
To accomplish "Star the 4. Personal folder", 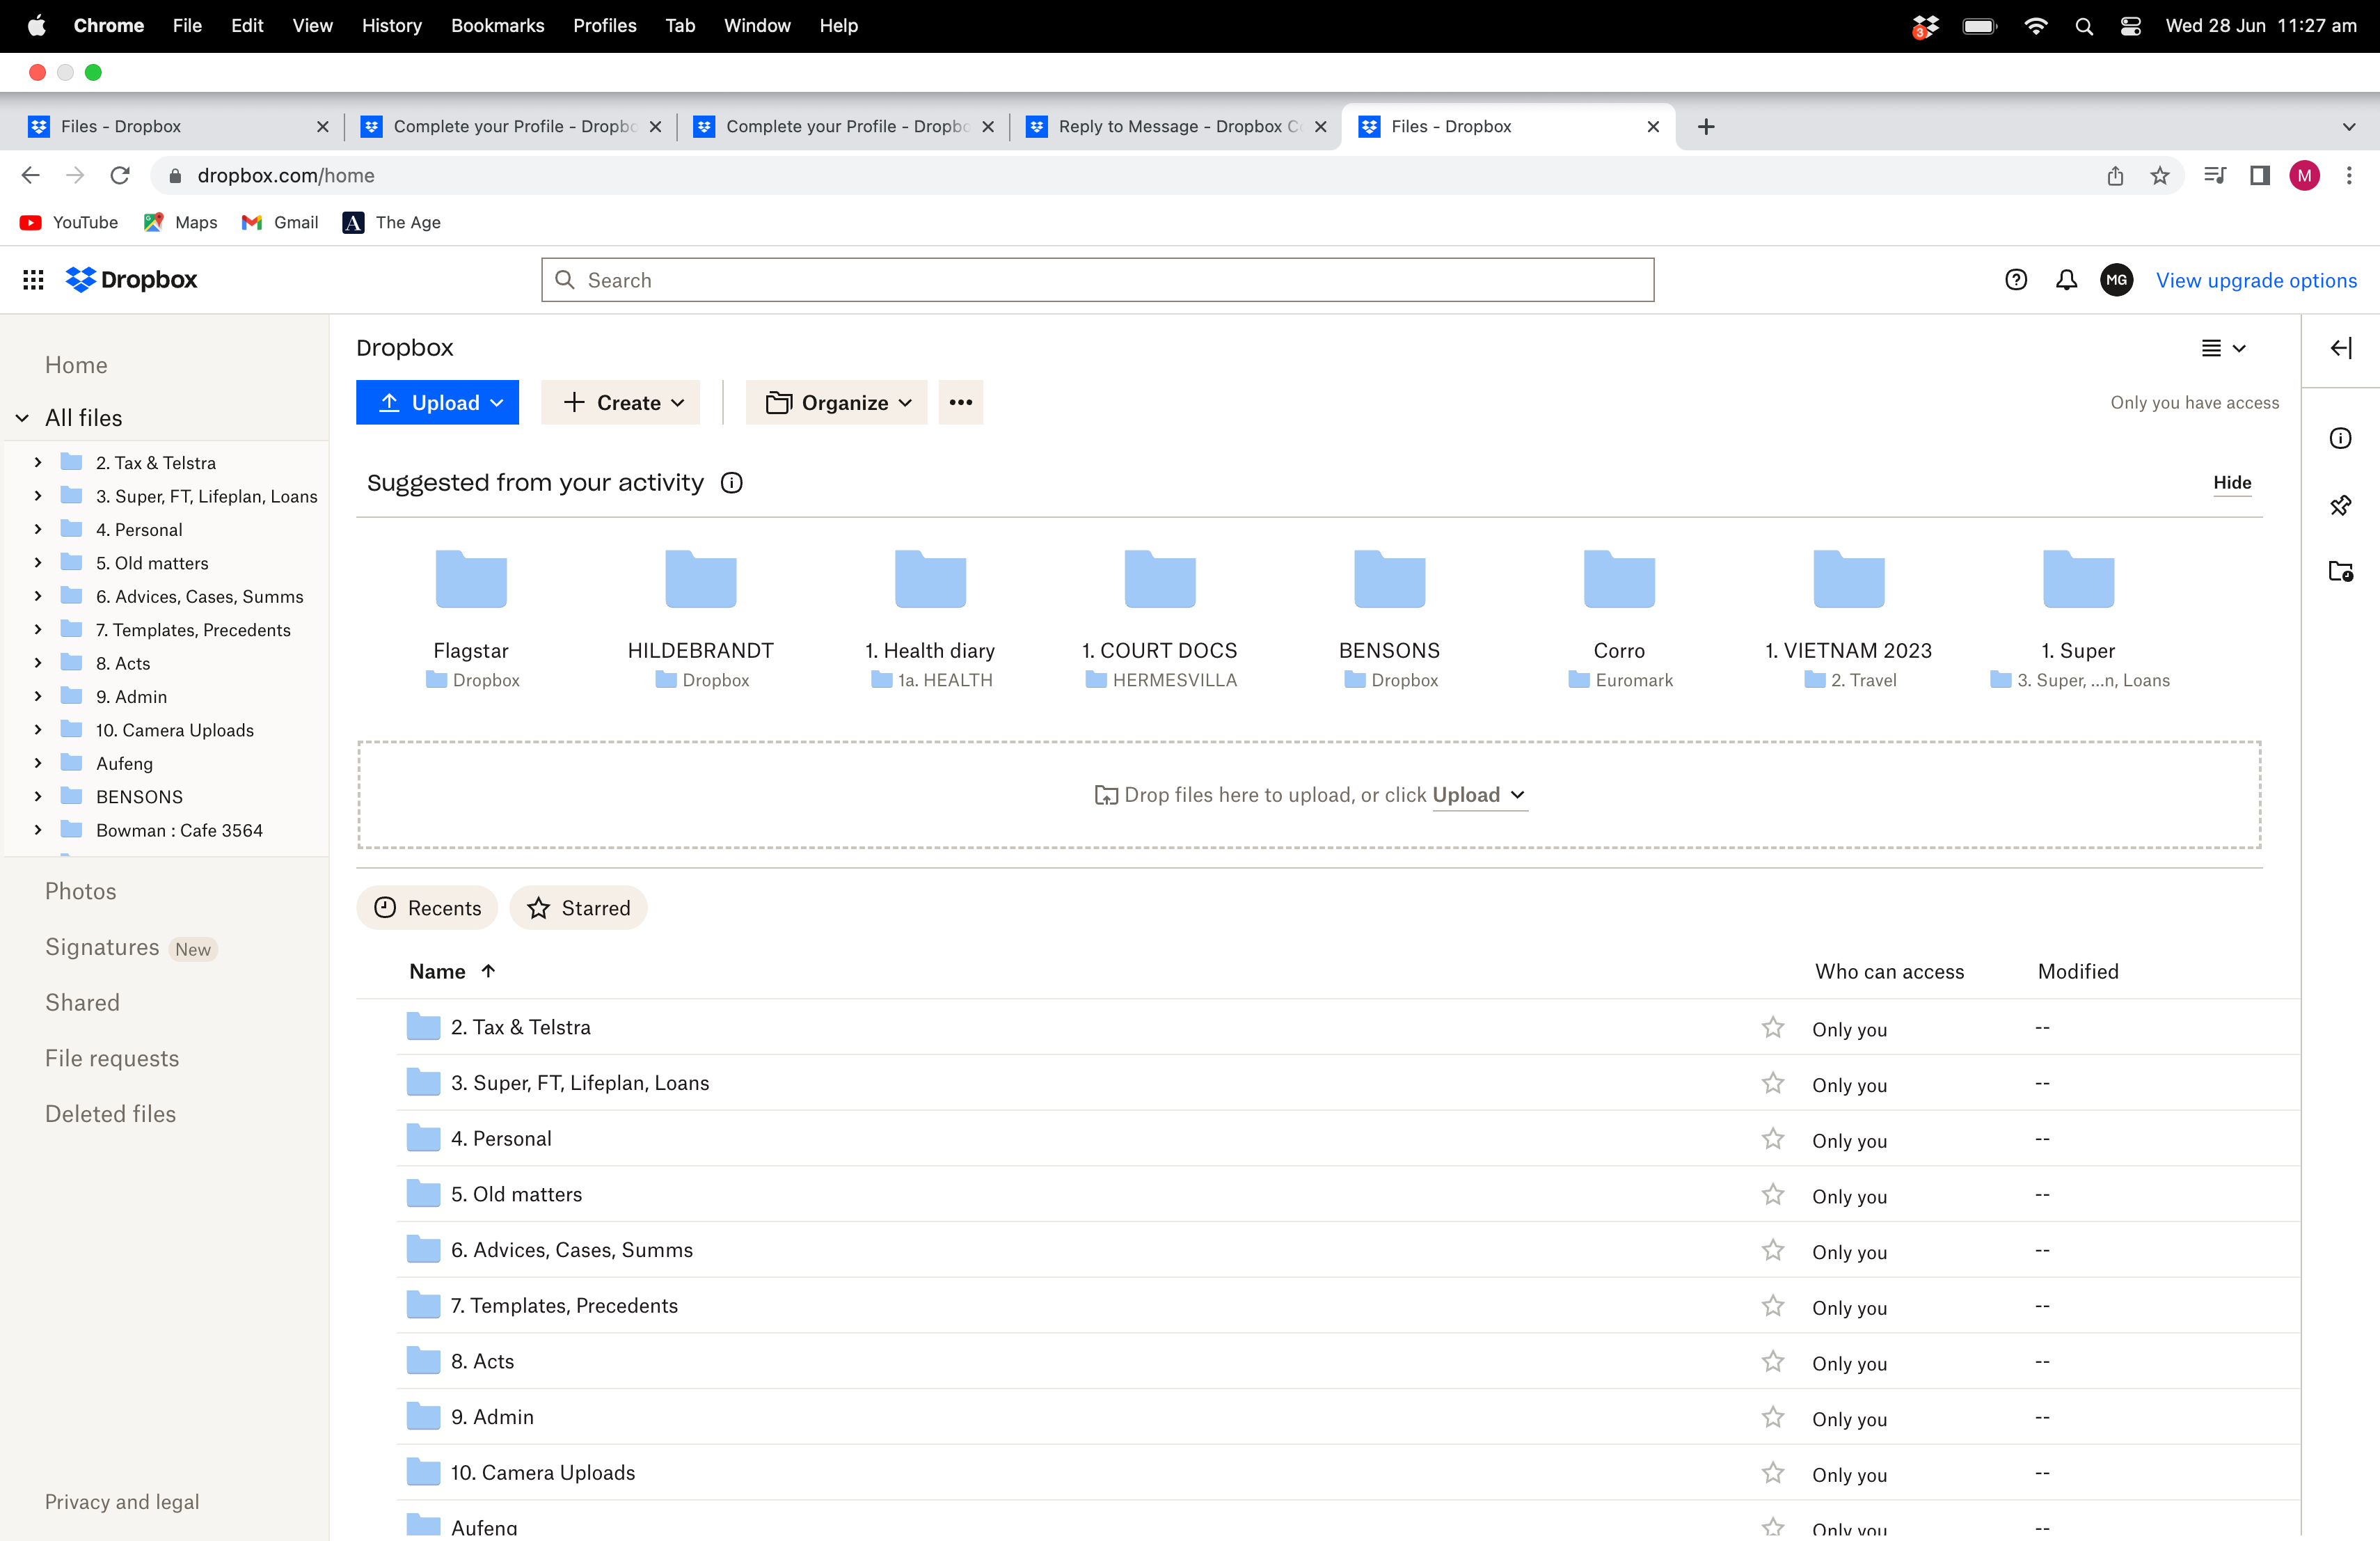I will tap(1772, 1138).
